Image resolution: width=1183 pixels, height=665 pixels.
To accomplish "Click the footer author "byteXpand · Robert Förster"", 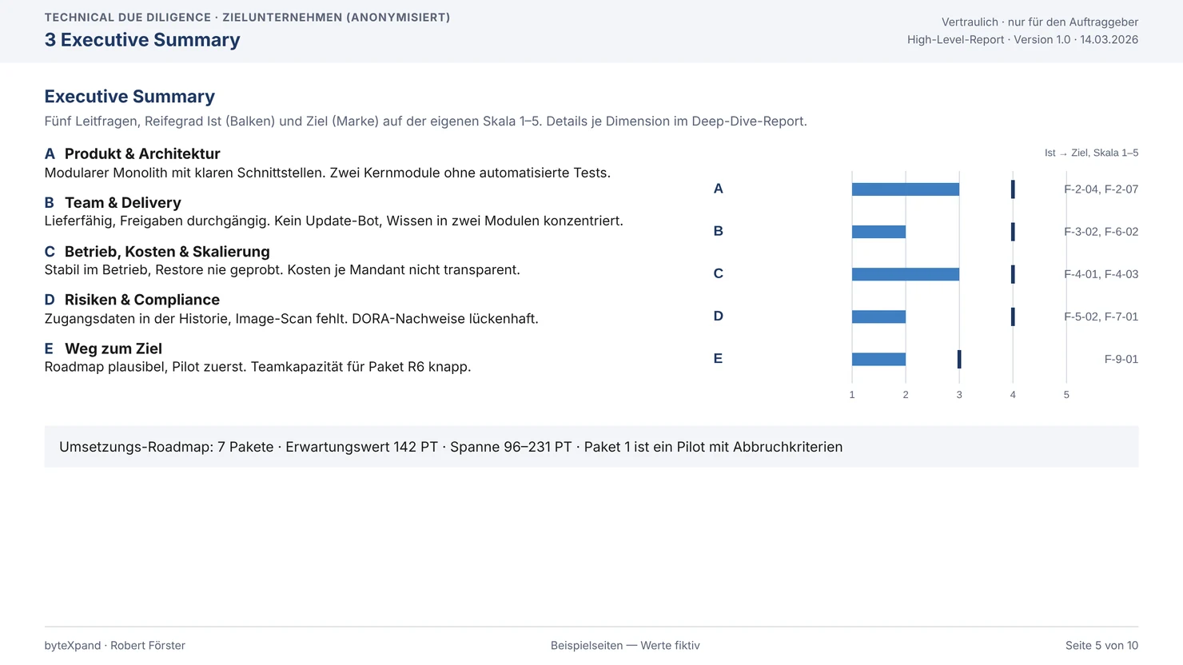I will (115, 646).
